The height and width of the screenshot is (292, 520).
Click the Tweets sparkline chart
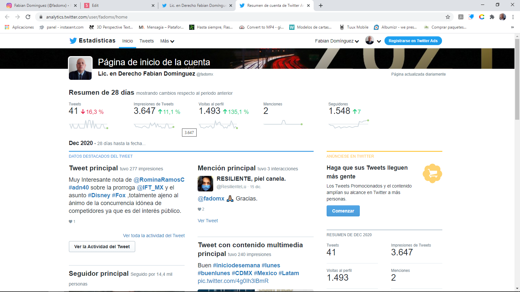(88, 125)
